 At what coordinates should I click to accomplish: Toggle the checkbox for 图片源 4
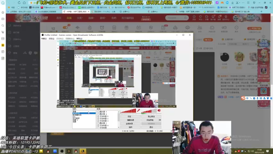[x=98, y=114]
